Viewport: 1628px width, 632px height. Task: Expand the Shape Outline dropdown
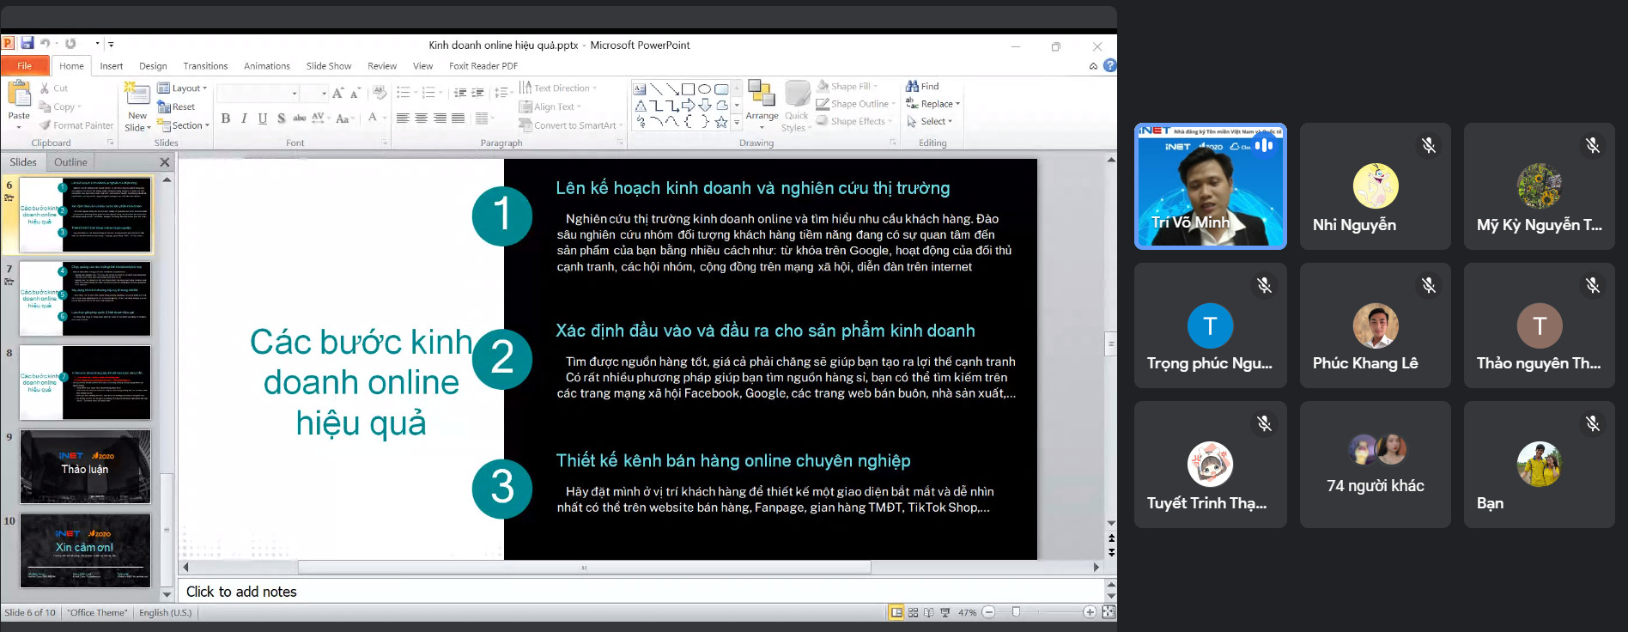pyautogui.click(x=855, y=104)
